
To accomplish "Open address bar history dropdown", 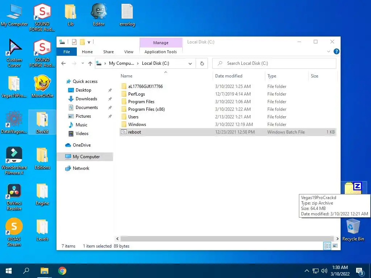I will click(190, 63).
